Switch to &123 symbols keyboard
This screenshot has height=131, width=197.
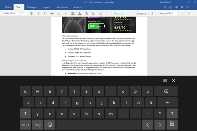(x=25, y=125)
